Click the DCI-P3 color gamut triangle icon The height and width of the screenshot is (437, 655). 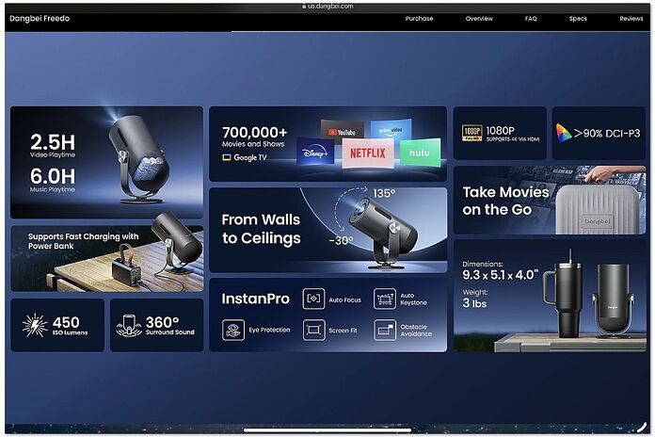[564, 133]
